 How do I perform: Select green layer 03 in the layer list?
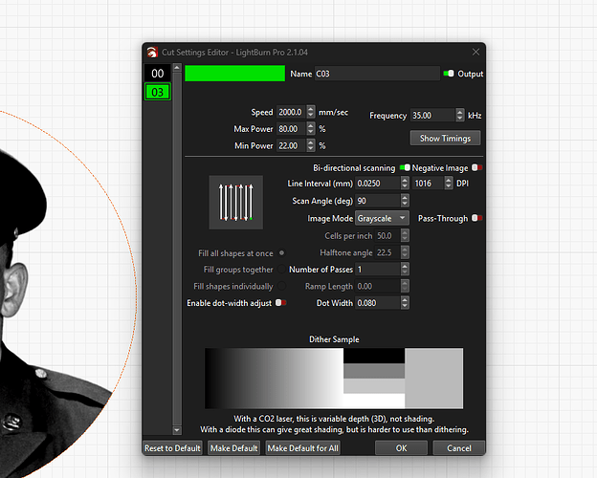pos(158,92)
